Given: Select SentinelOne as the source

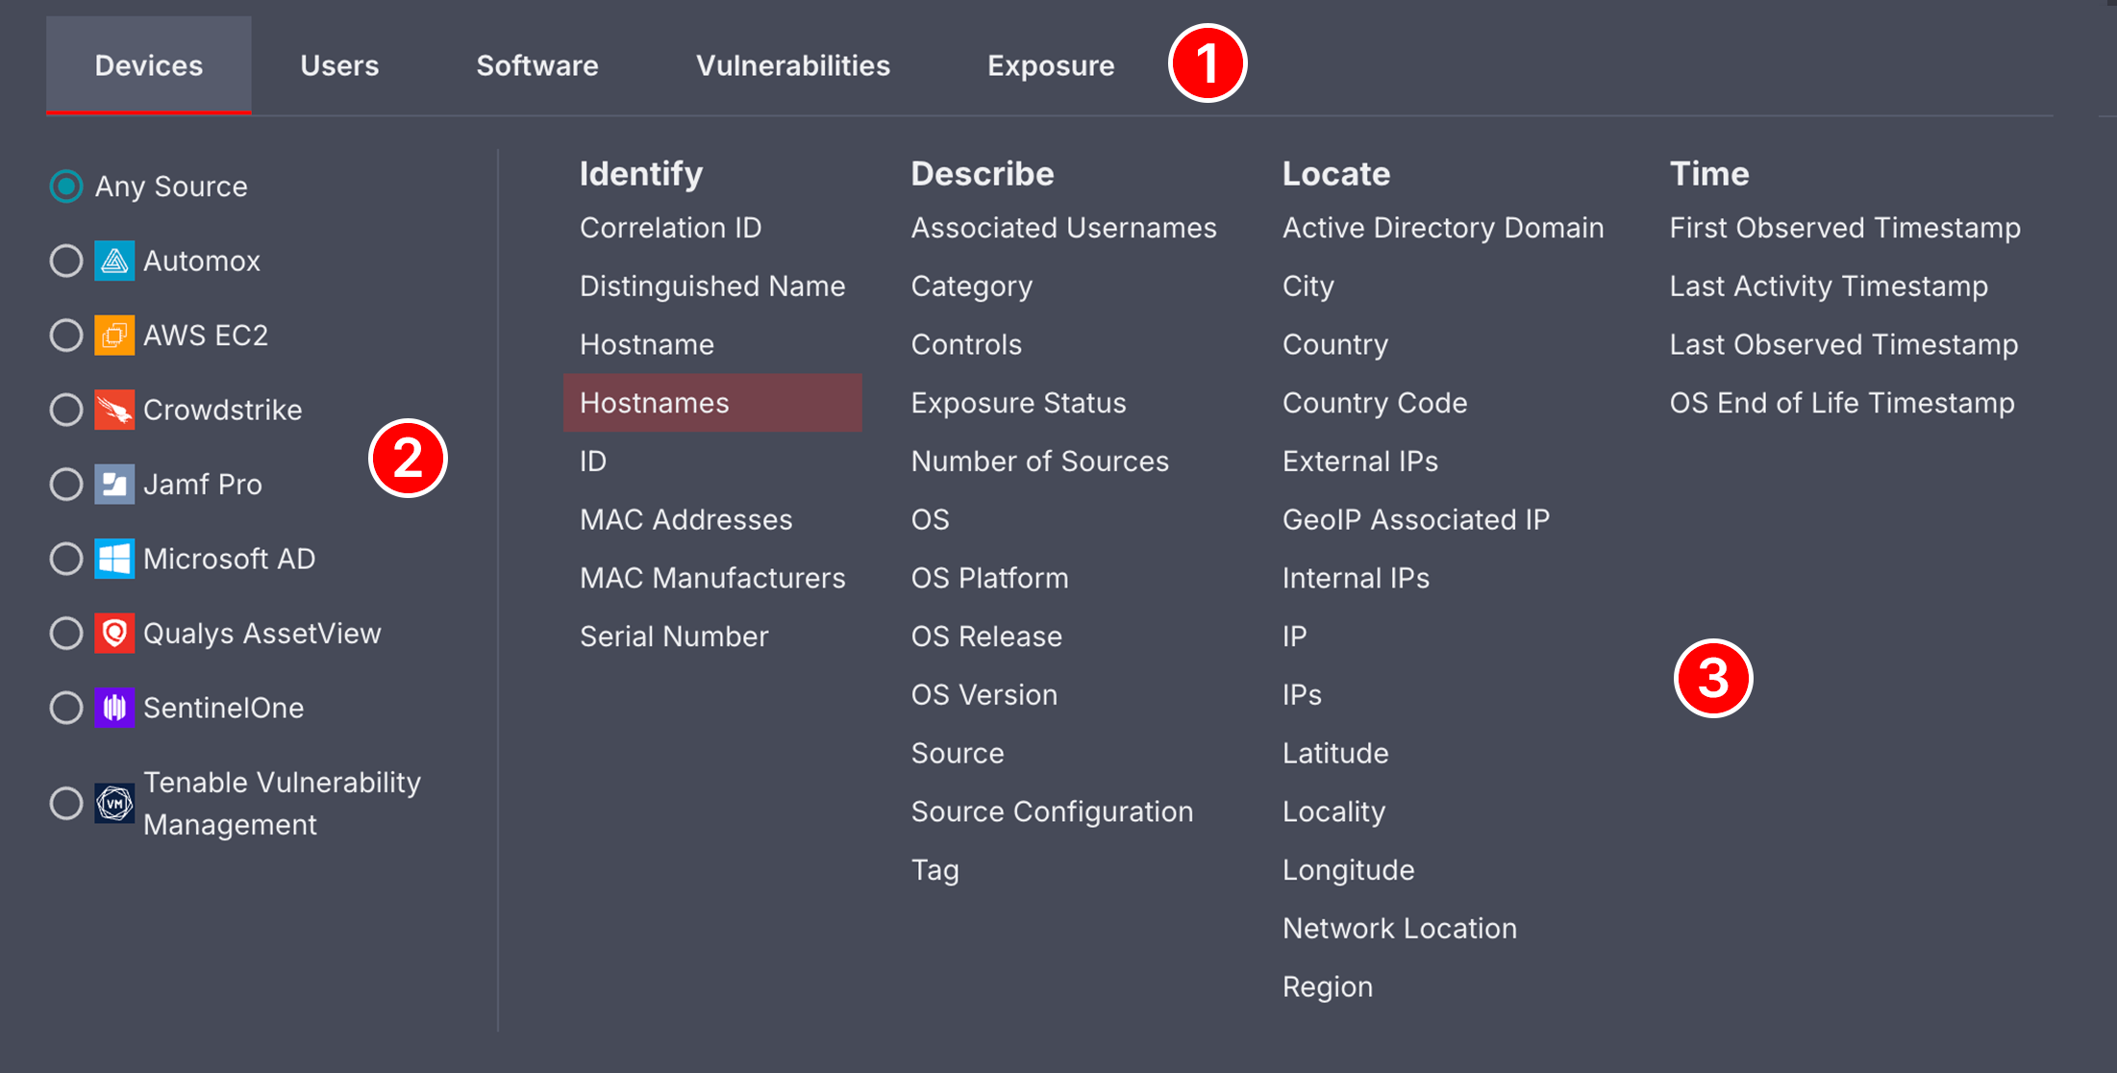Looking at the screenshot, I should [x=65, y=708].
